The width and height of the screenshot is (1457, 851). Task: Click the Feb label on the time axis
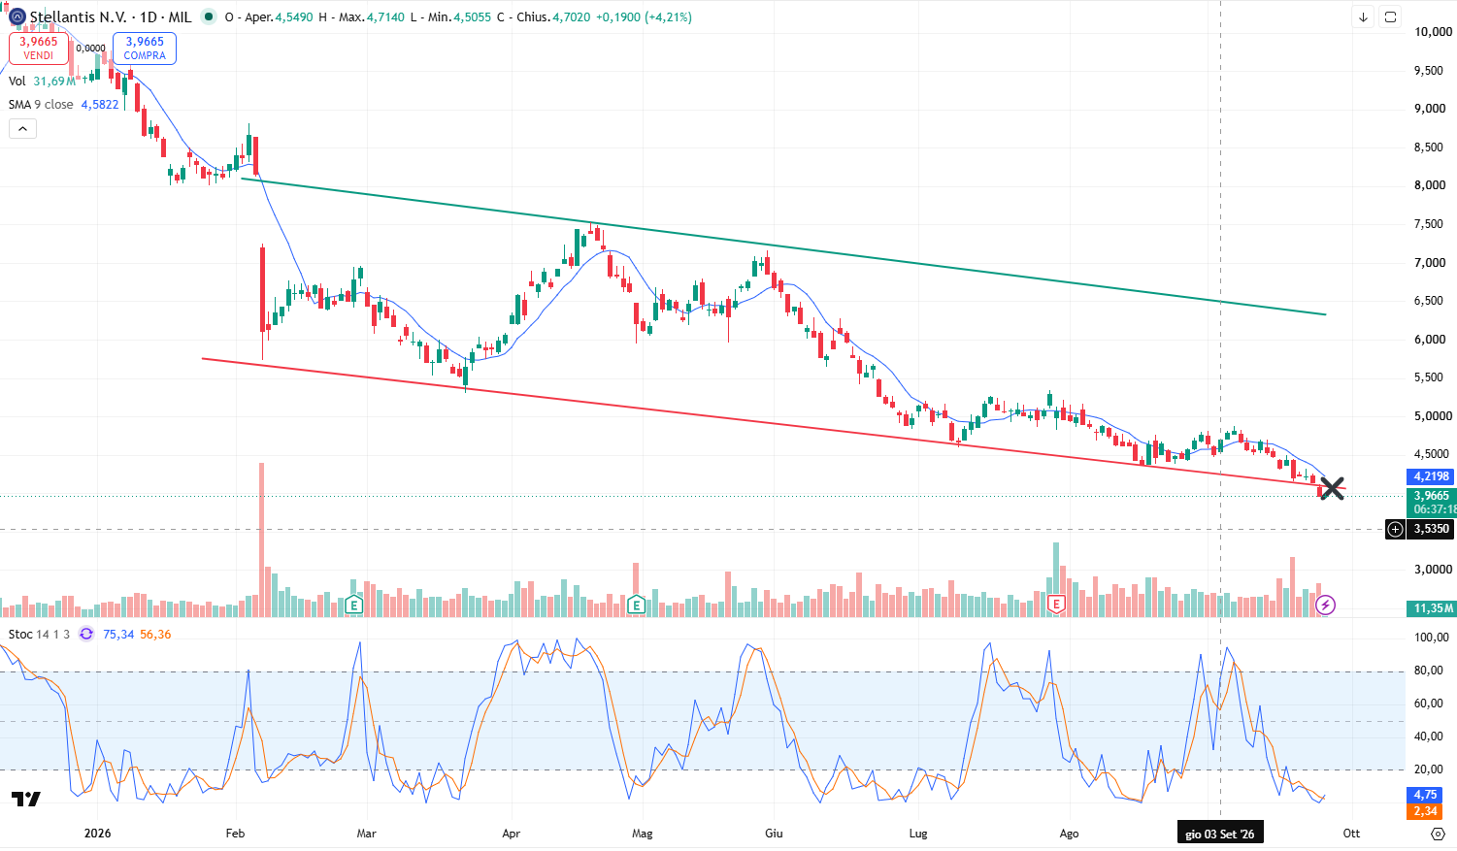tap(234, 834)
